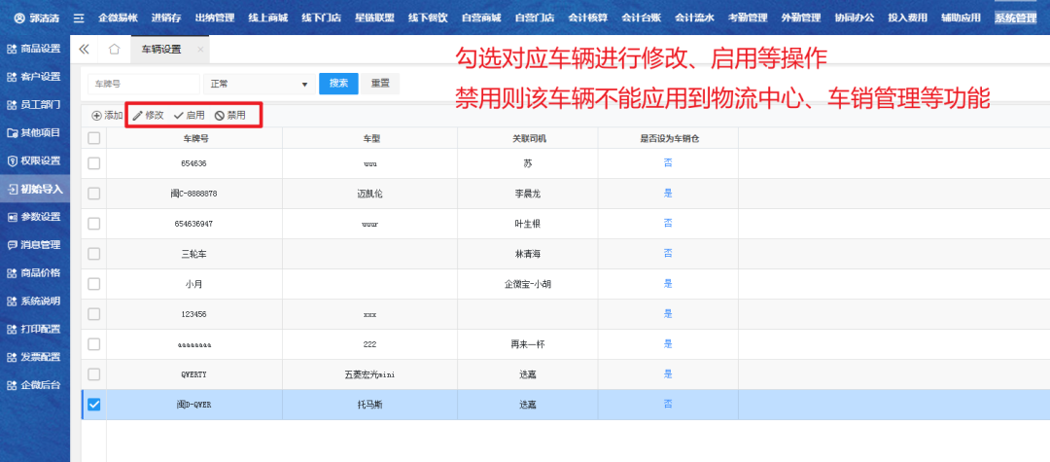This screenshot has width=1050, height=462.
Task: Check the 三轮车 row checkbox
Action: click(x=94, y=254)
